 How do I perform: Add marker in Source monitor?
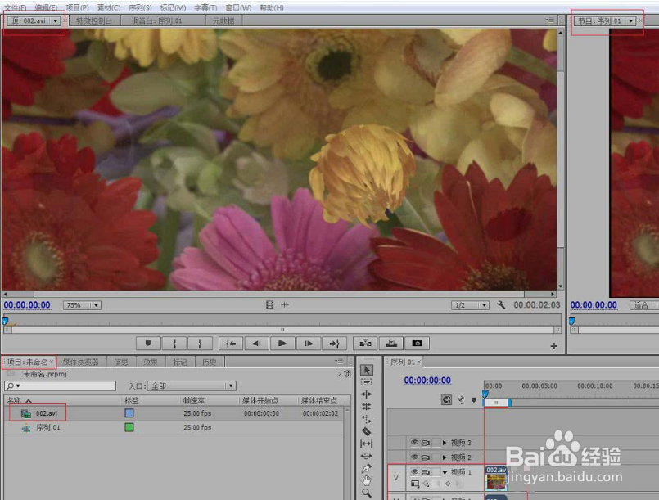click(x=148, y=343)
